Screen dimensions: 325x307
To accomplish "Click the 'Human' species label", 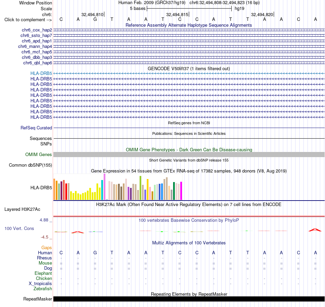I will pos(45,253).
